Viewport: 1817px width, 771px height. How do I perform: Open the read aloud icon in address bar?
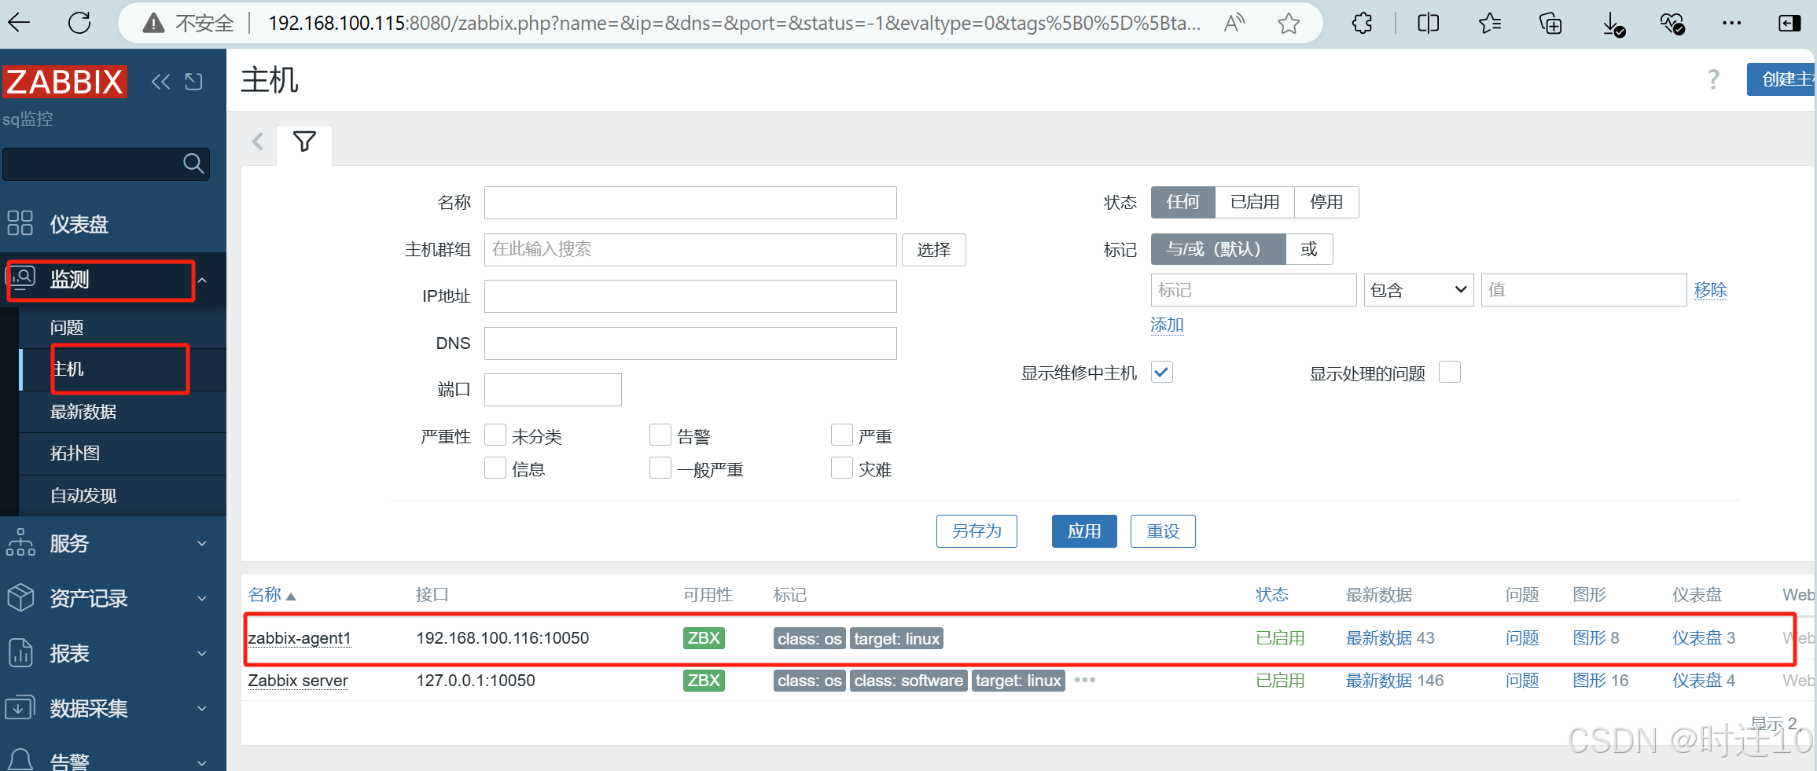pos(1234,24)
